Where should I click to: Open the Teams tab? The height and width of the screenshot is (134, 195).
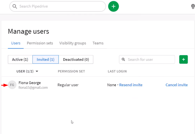pyautogui.click(x=98, y=43)
